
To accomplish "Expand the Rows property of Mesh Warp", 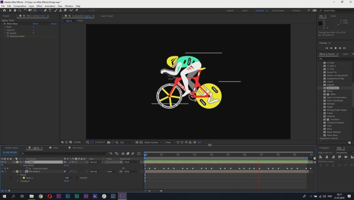I will [5, 27].
